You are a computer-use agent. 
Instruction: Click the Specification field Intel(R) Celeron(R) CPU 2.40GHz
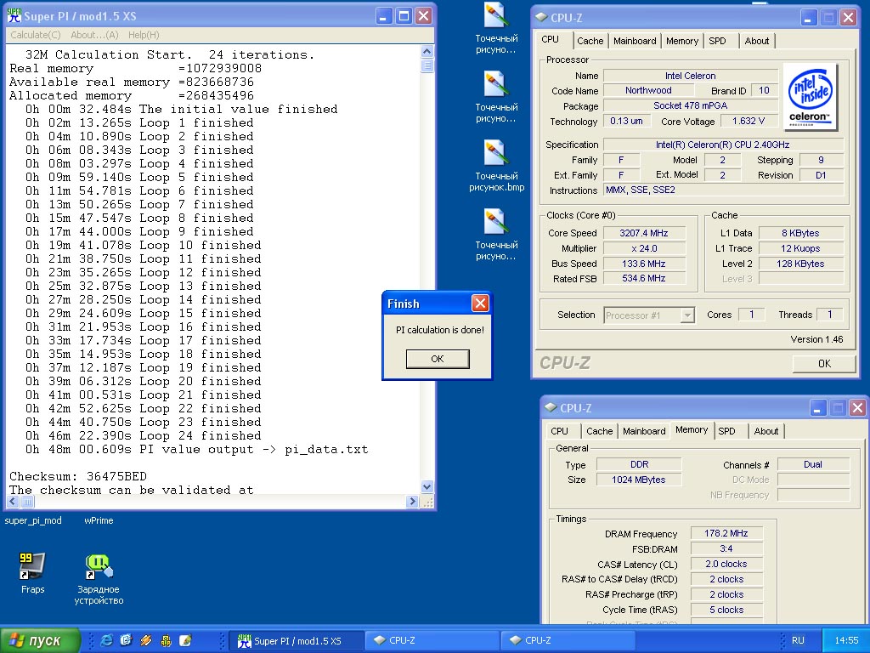point(722,145)
